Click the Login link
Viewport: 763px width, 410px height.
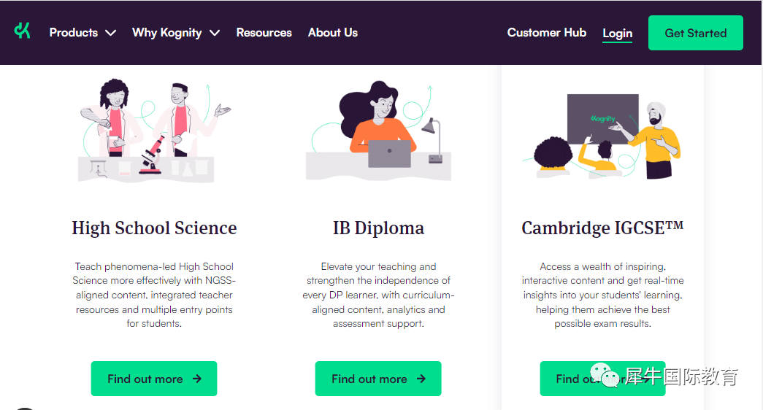[618, 34]
